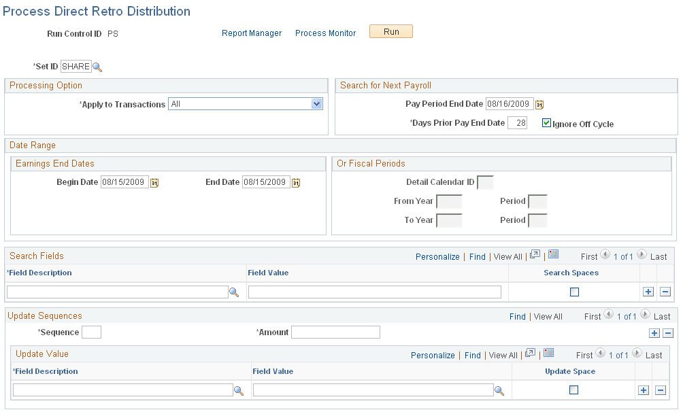Open the Process Monitor link
The height and width of the screenshot is (412, 683).
(x=325, y=32)
